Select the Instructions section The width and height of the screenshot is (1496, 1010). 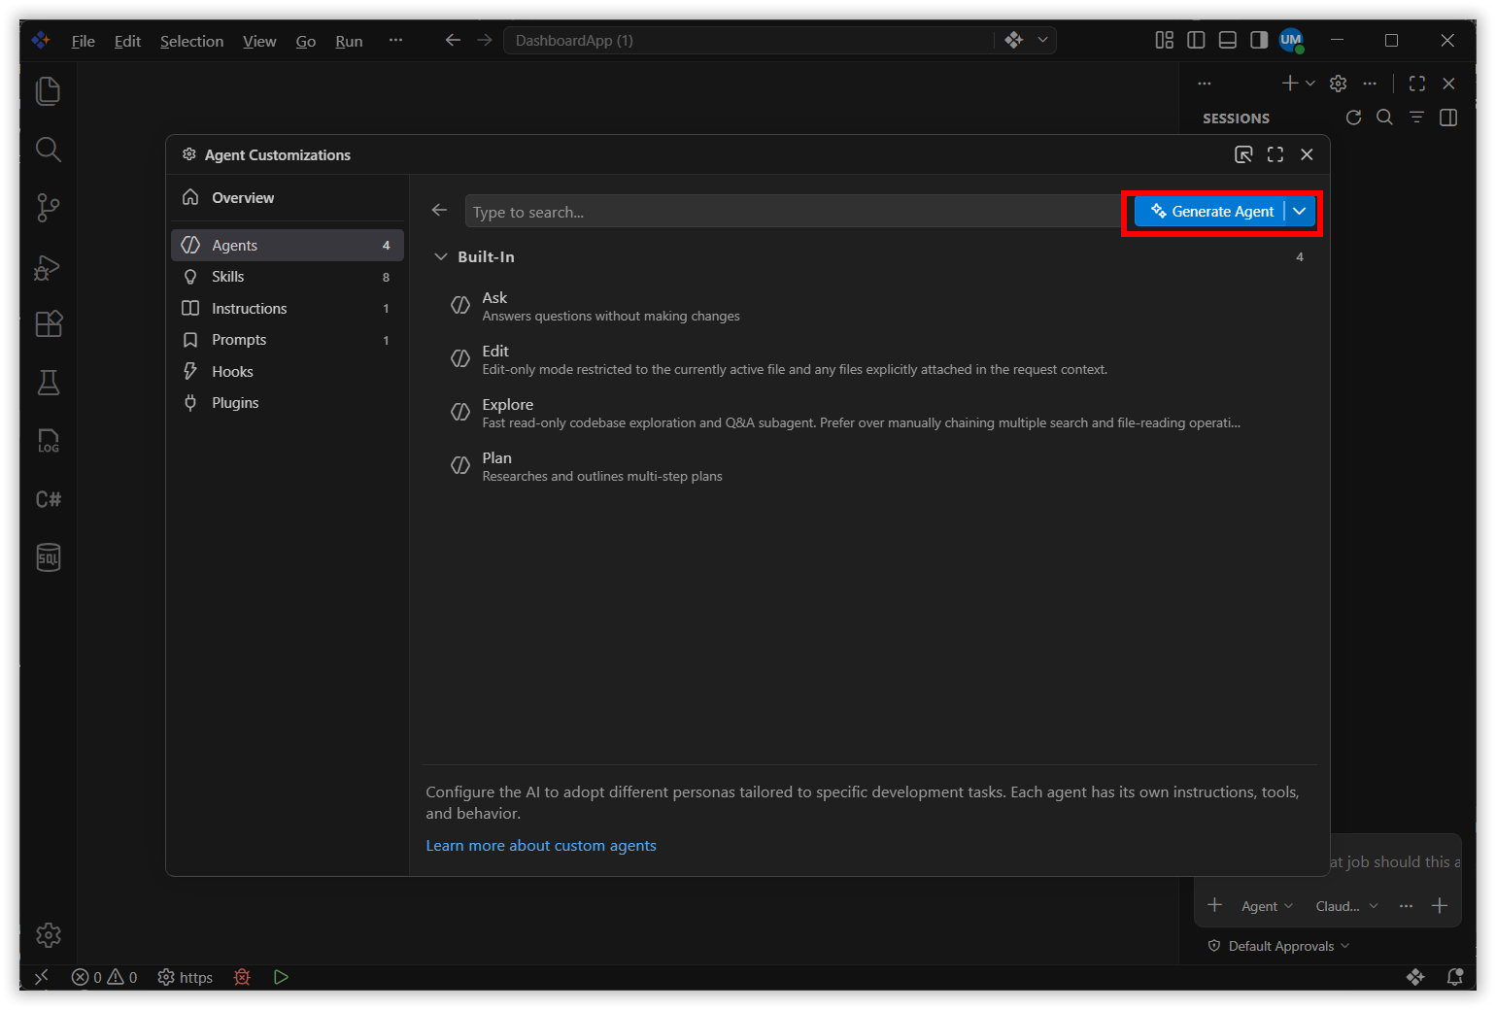pos(288,309)
